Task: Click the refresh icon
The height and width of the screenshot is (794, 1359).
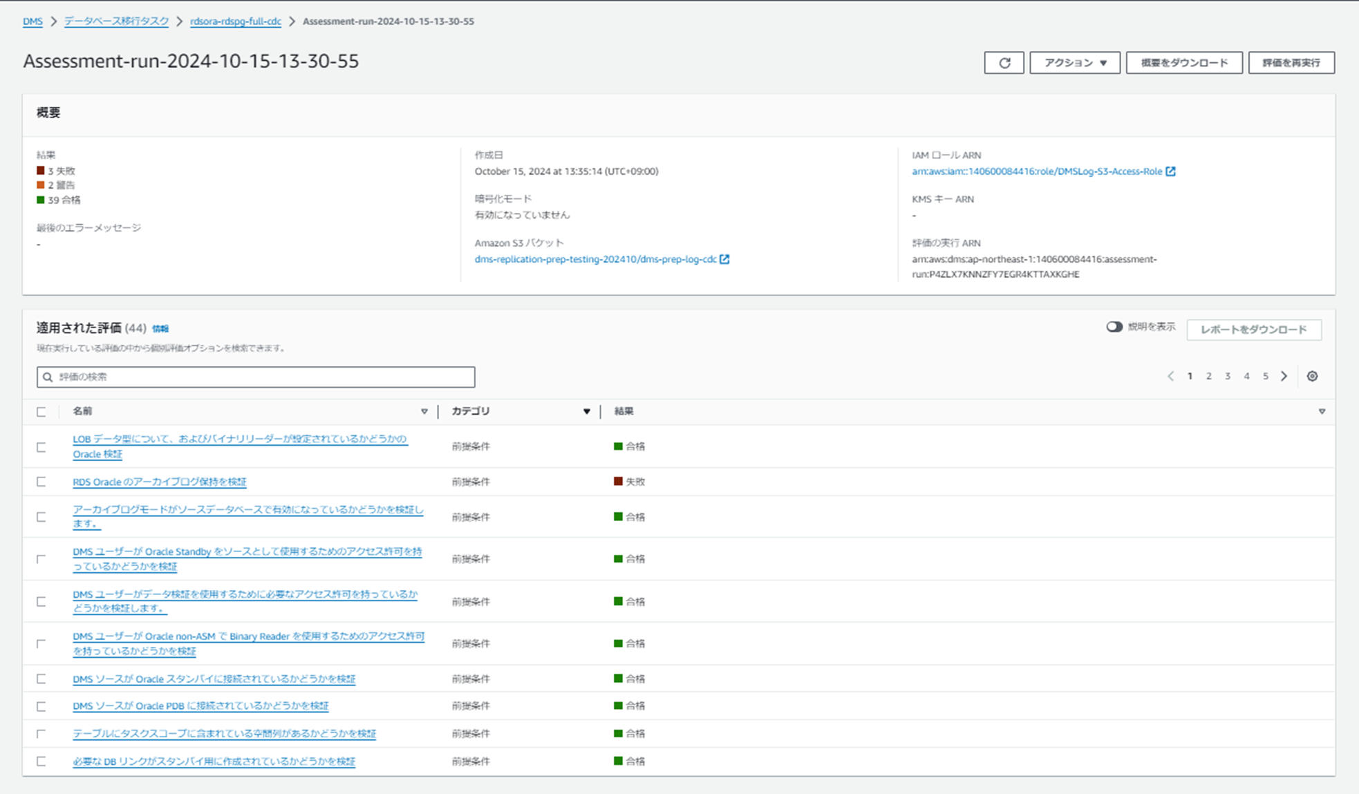Action: (1004, 63)
